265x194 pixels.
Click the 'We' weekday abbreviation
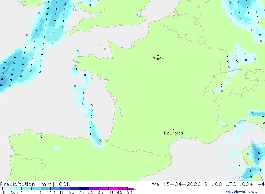click(x=156, y=184)
